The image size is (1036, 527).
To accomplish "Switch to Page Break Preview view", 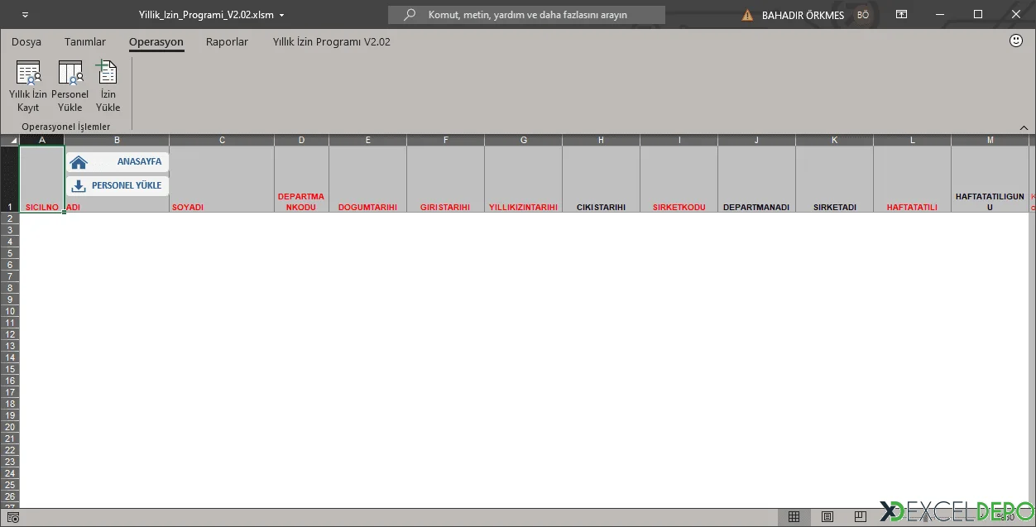I will [x=860, y=517].
